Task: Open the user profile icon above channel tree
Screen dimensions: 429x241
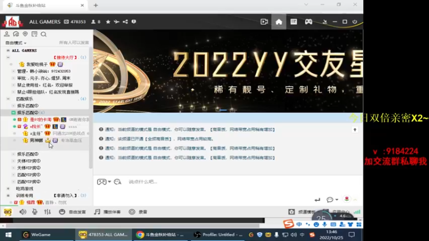Action: 6,34
